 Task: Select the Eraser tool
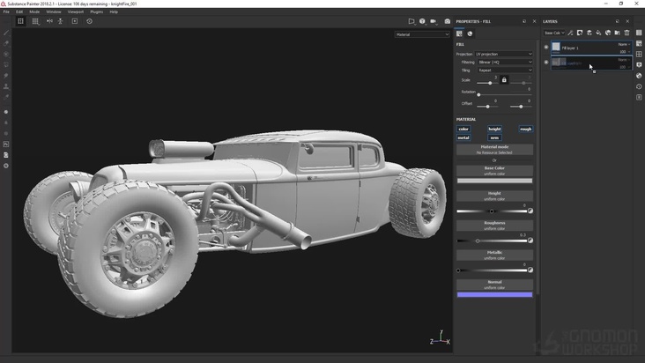point(6,43)
